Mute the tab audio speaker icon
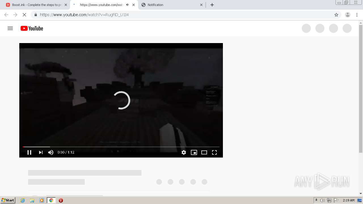This screenshot has width=363, height=204. [x=127, y=5]
